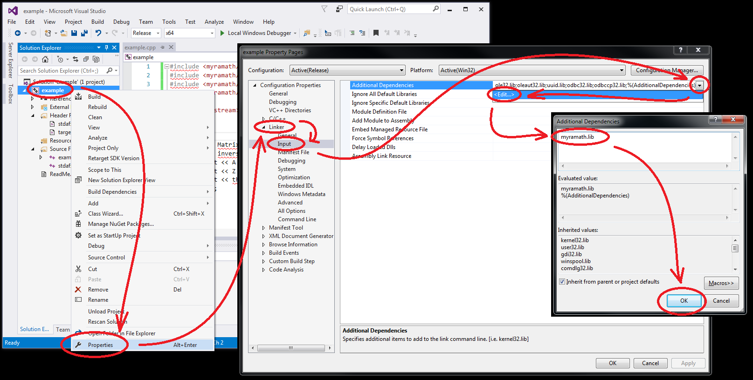Click the search magnifier in Solution Explorer
Screen dimensions: 753x380
click(110, 70)
